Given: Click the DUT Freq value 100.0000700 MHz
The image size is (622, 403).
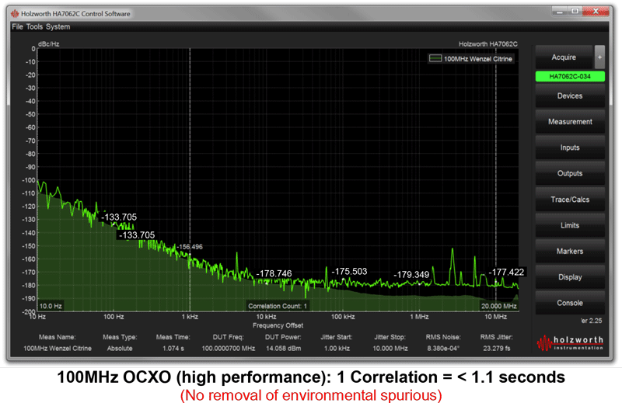Looking at the screenshot, I should pyautogui.click(x=229, y=349).
